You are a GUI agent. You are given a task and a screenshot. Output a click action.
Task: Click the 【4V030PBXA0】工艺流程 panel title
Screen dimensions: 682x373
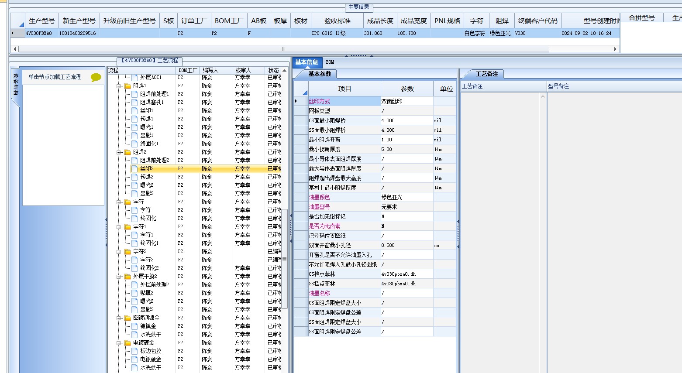click(150, 61)
